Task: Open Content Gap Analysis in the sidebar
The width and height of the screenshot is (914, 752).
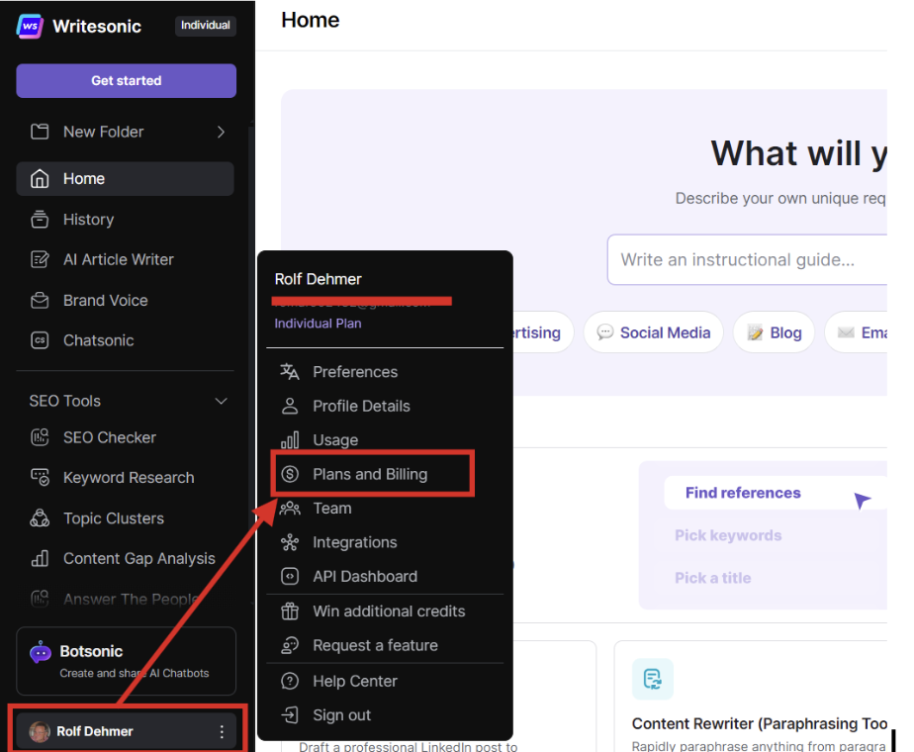Action: pos(125,558)
